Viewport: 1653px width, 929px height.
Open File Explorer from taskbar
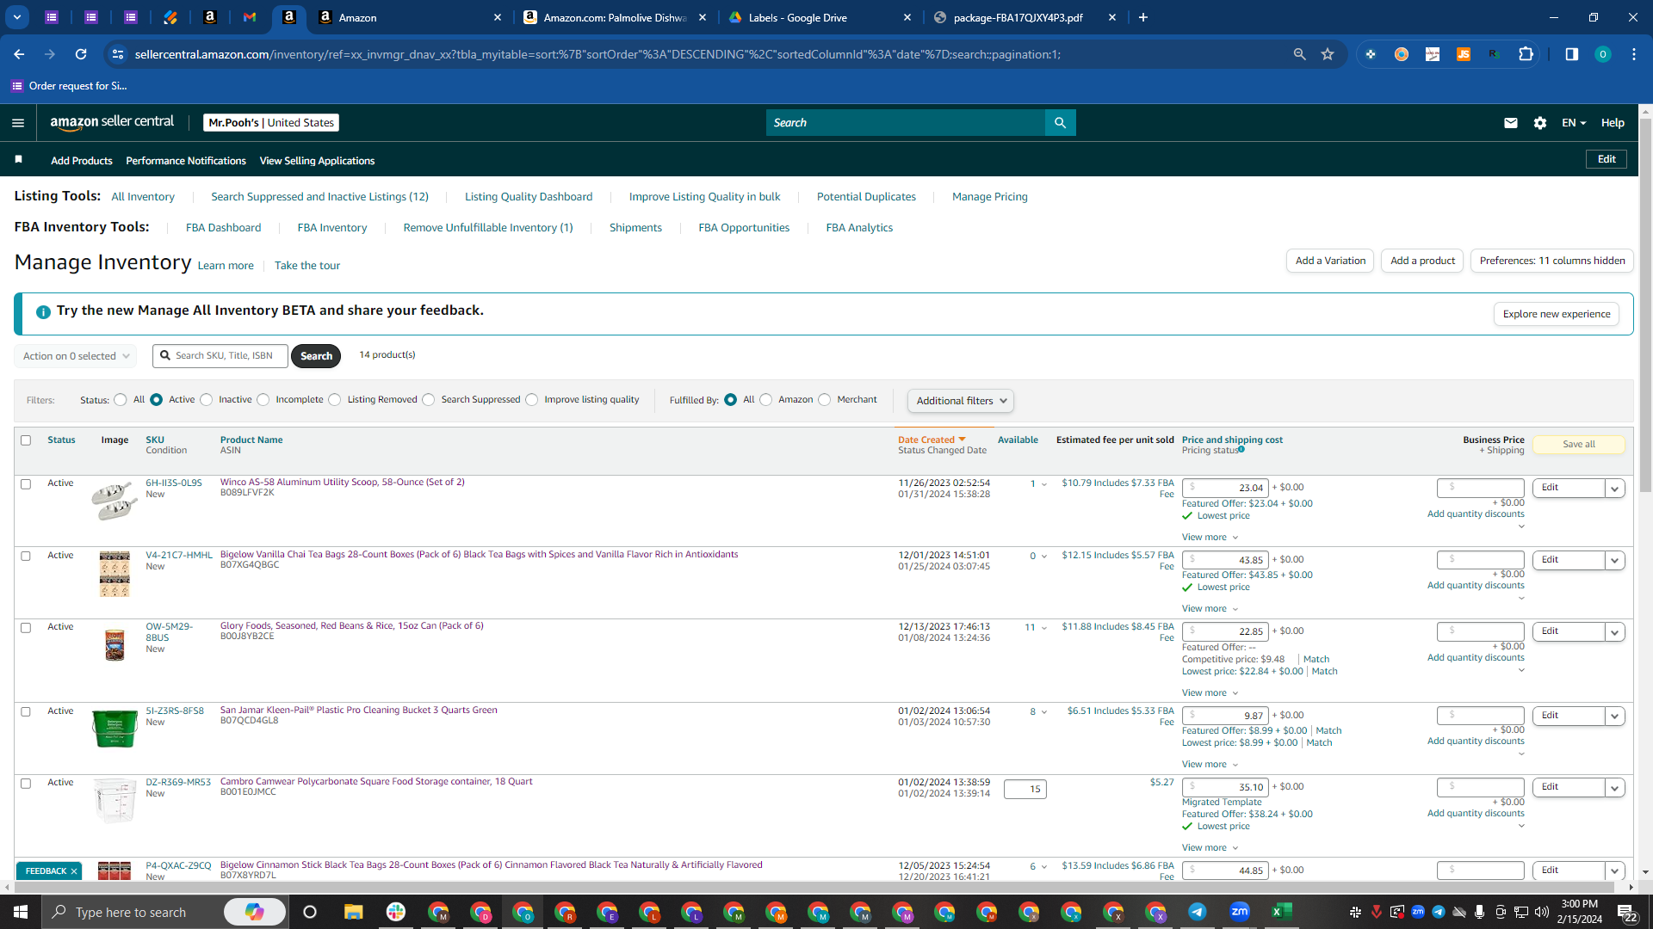click(x=354, y=912)
